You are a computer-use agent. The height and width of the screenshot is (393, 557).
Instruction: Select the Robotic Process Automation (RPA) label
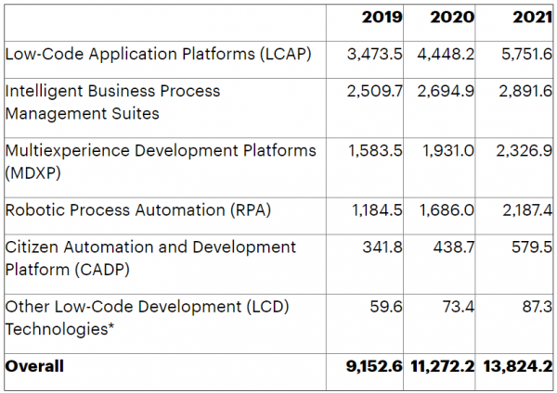point(137,210)
